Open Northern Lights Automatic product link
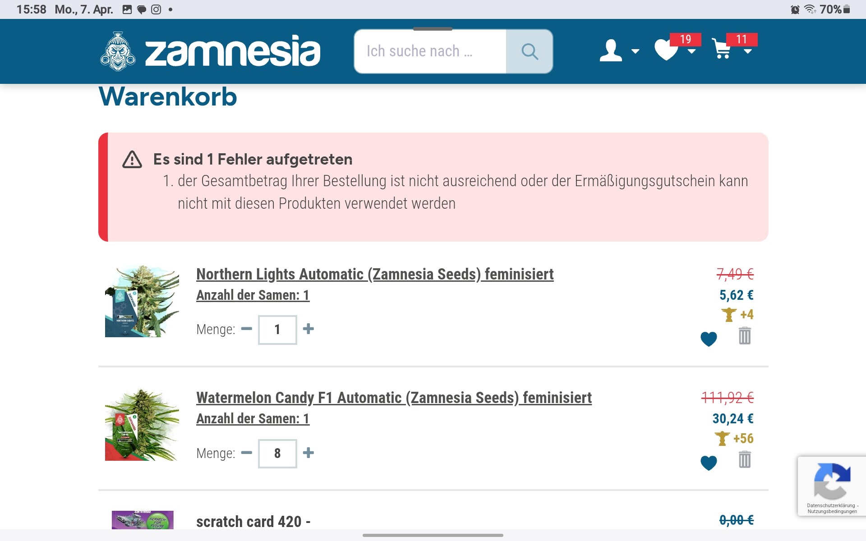866x541 pixels. (375, 274)
